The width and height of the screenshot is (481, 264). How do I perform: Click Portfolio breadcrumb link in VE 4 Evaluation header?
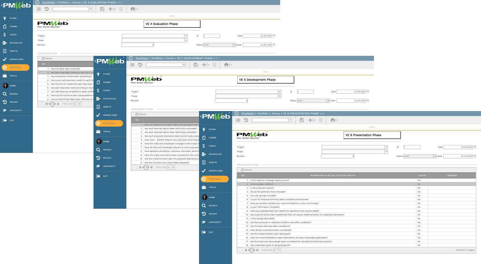tap(49, 2)
